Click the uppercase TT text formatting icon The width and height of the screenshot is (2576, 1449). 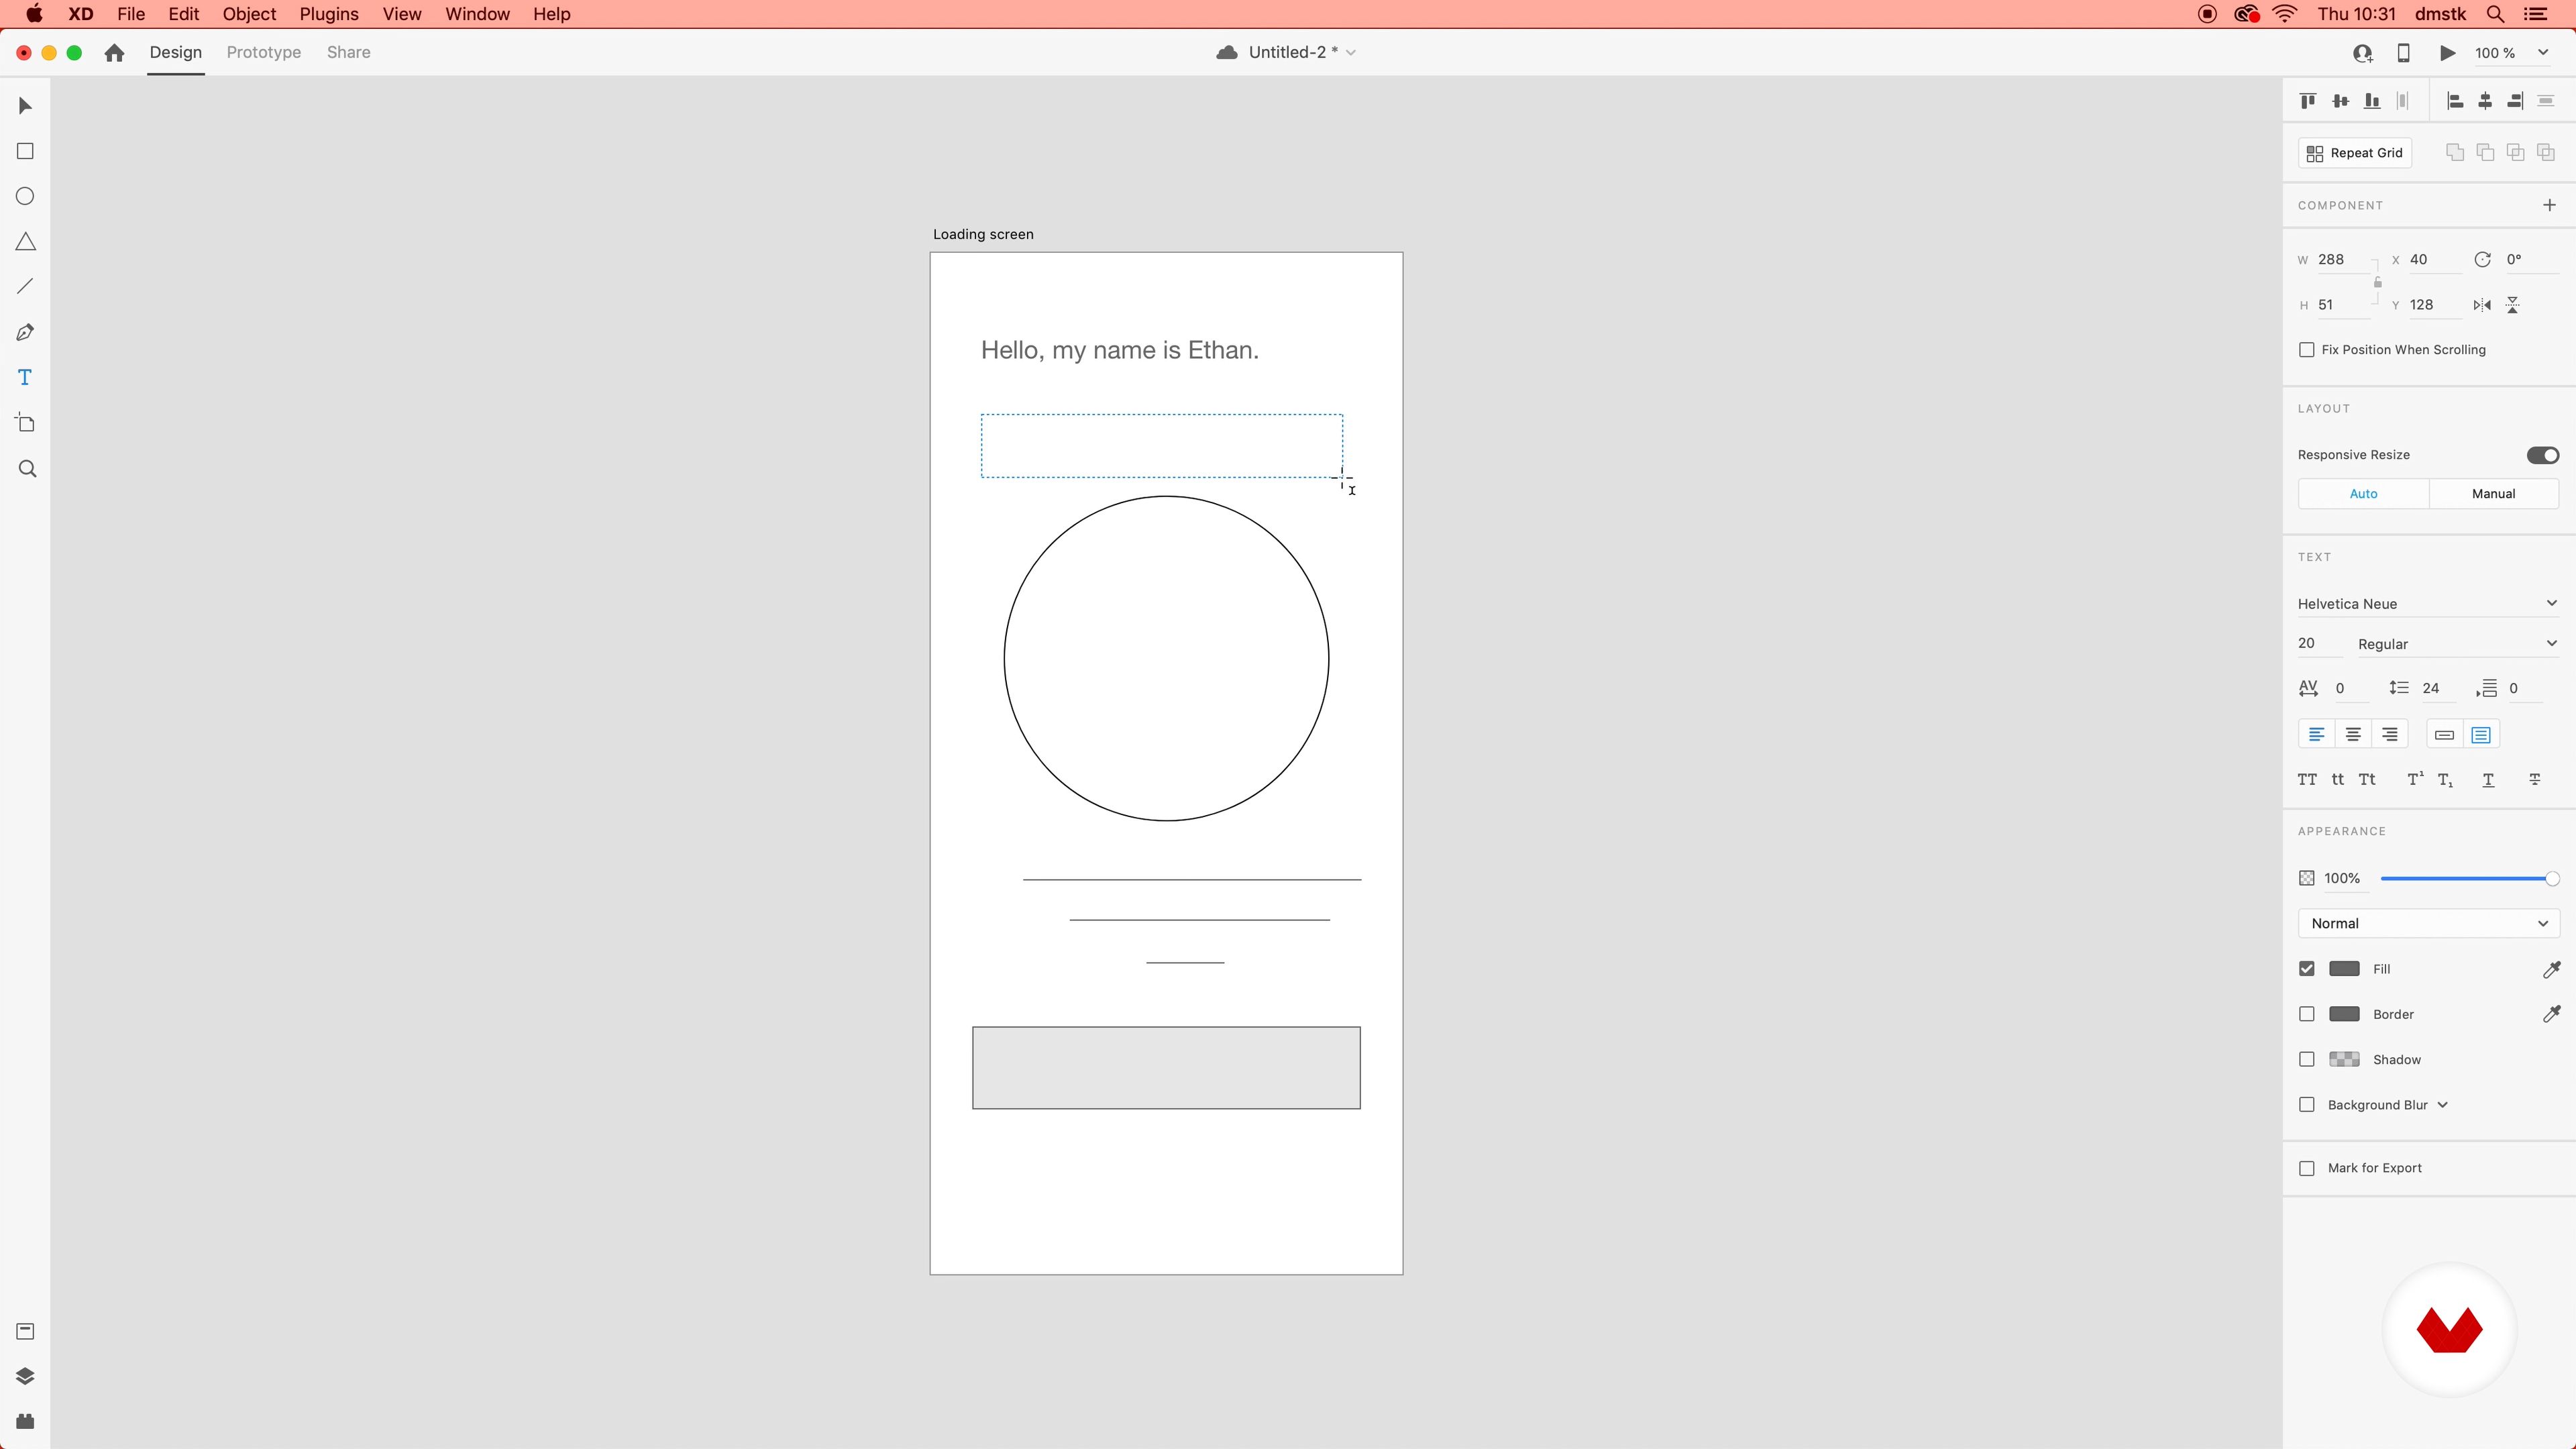click(2307, 779)
